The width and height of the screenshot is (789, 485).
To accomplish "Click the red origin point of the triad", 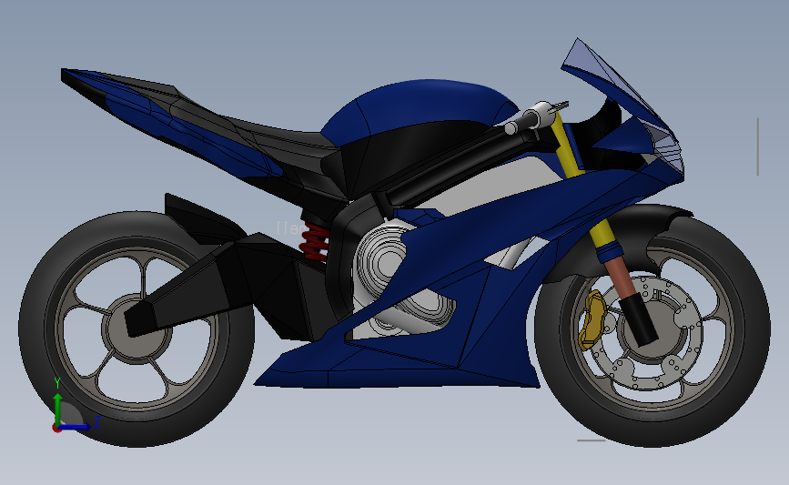I will 56,429.
